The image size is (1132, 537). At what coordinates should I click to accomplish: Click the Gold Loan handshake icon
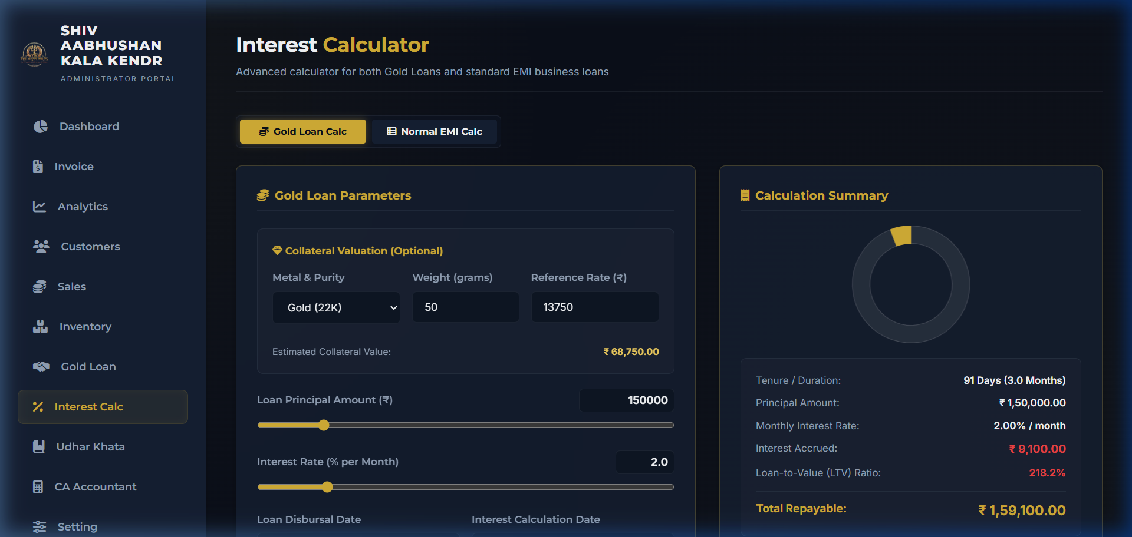click(x=41, y=367)
